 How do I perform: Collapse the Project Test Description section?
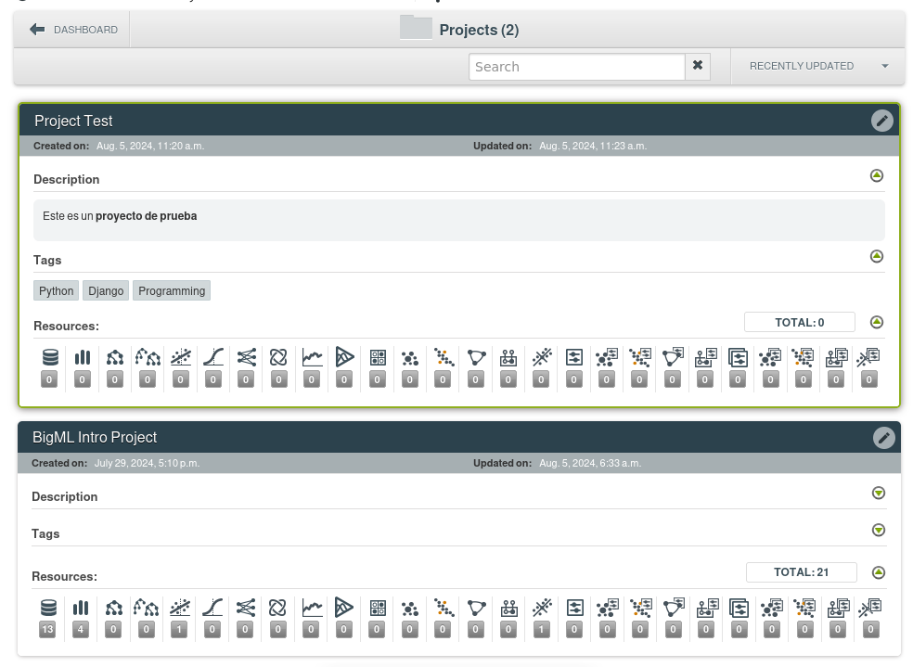(x=877, y=176)
